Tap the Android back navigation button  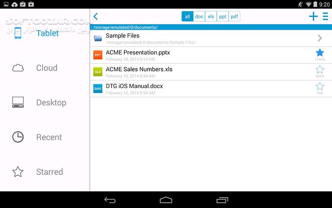[110, 200]
